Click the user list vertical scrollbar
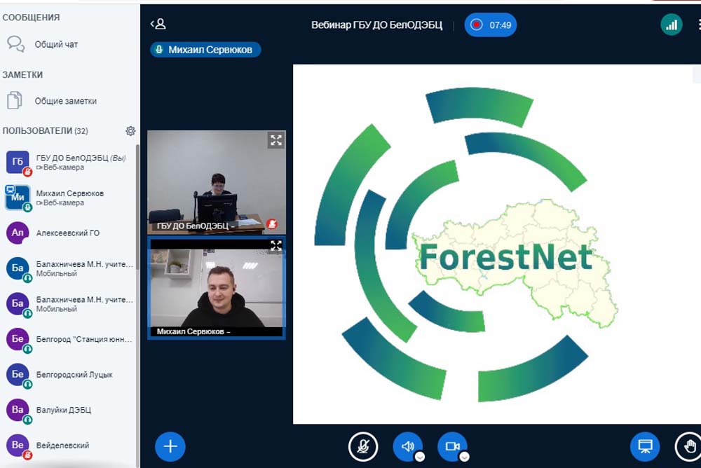 (x=137, y=280)
